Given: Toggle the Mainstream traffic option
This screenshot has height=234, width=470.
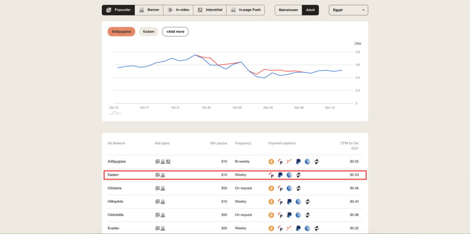Looking at the screenshot, I should click(x=288, y=10).
